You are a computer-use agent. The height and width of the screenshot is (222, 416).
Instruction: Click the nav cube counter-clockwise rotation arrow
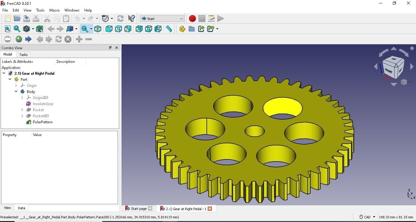(383, 53)
